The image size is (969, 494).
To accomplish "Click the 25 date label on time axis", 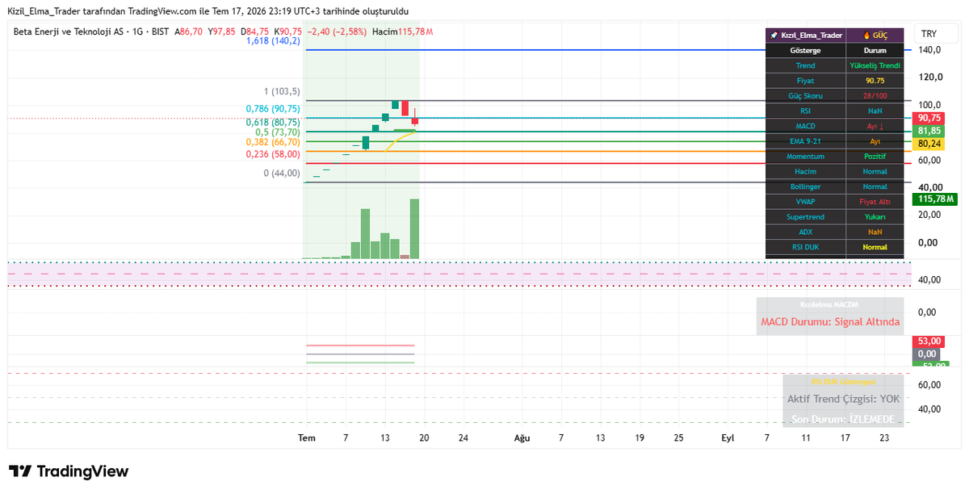I will 678,437.
